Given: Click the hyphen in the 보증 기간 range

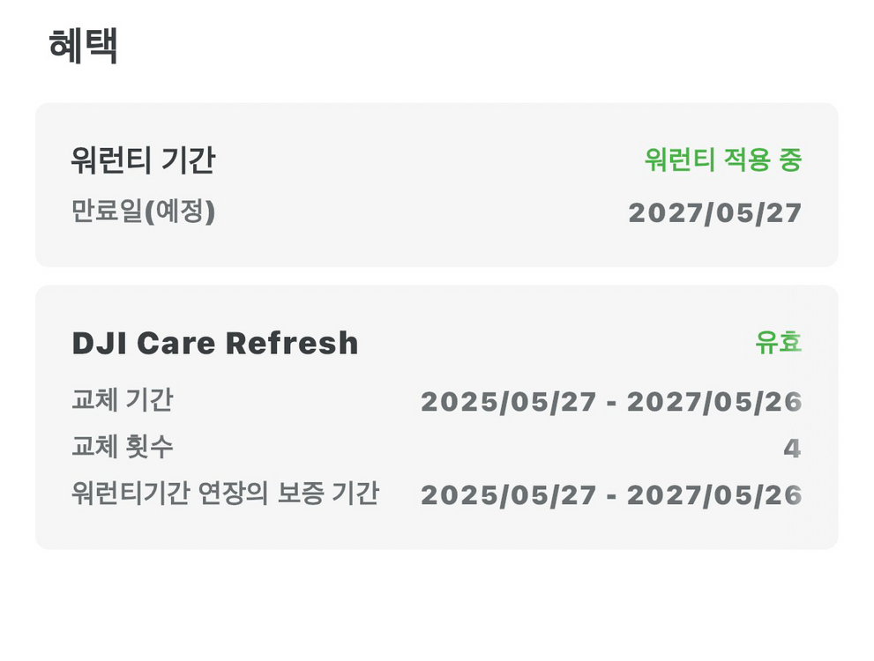Looking at the screenshot, I should click(x=612, y=496).
